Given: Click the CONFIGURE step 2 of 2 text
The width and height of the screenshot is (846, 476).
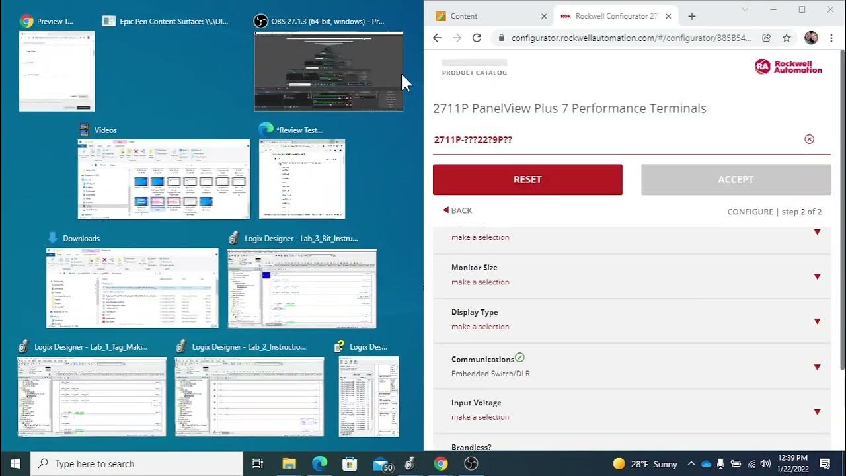Looking at the screenshot, I should tap(775, 212).
